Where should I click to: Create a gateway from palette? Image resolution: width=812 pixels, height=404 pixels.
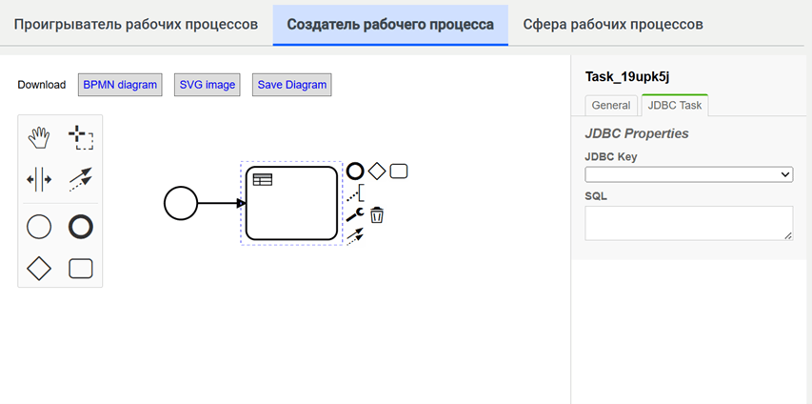coord(39,269)
